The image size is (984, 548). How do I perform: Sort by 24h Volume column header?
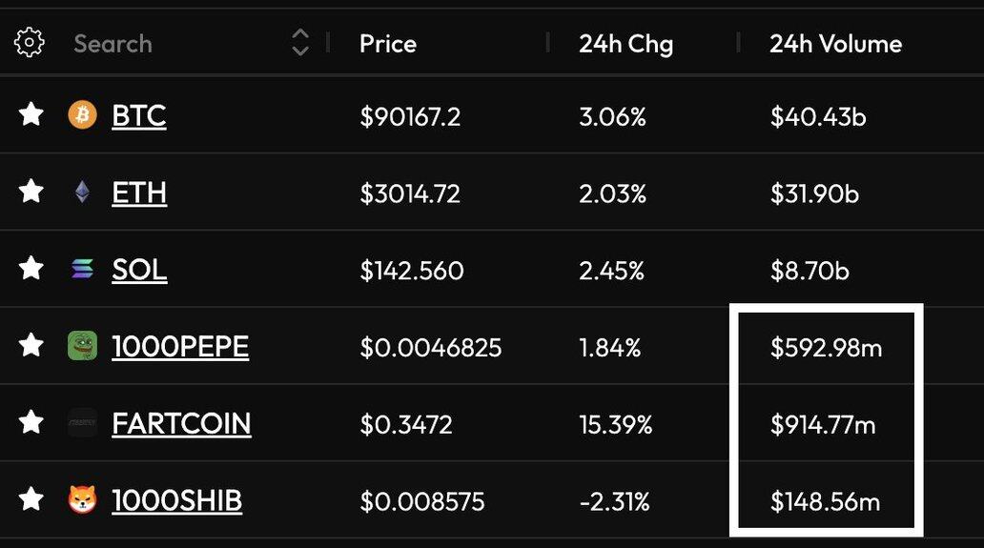tap(835, 44)
